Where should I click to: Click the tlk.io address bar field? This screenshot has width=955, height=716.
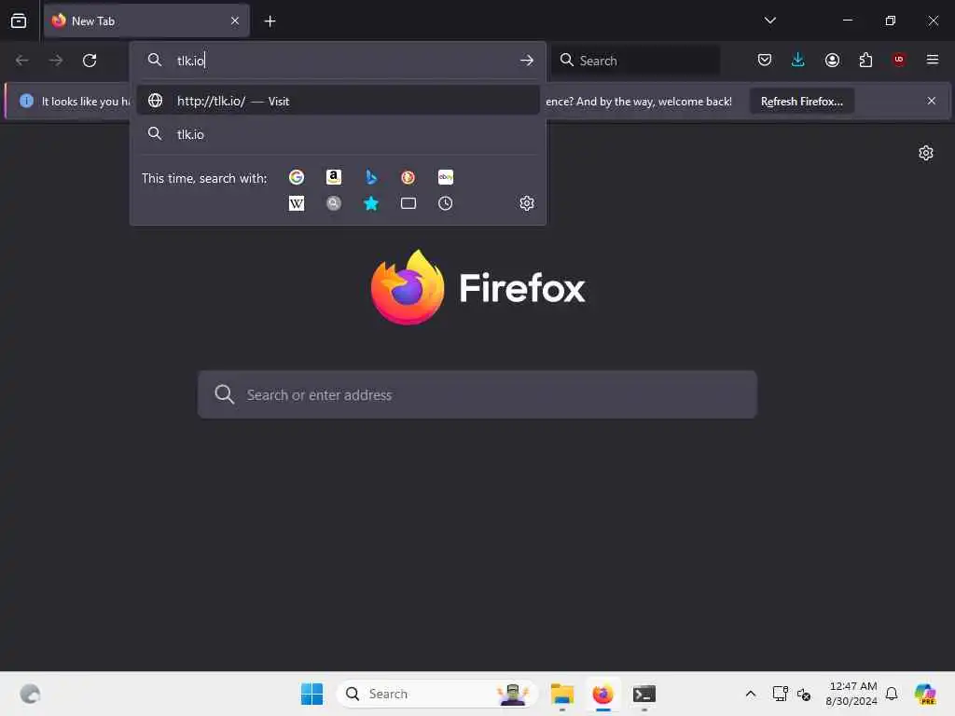click(338, 61)
